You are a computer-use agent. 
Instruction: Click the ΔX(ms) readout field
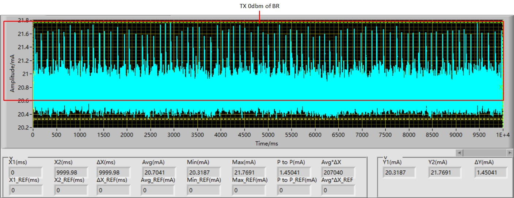pyautogui.click(x=113, y=172)
